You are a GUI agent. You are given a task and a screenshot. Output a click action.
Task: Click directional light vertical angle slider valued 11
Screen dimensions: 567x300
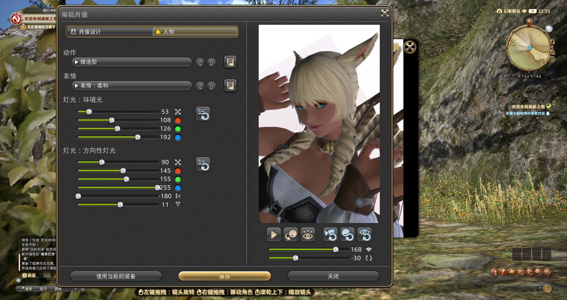(x=118, y=205)
